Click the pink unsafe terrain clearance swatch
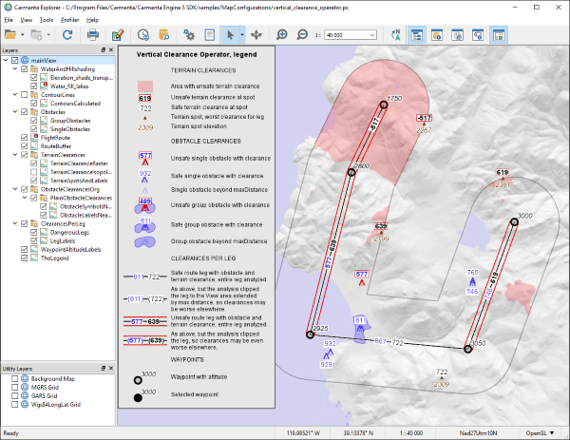Viewport: 570px width, 440px height. click(146, 86)
